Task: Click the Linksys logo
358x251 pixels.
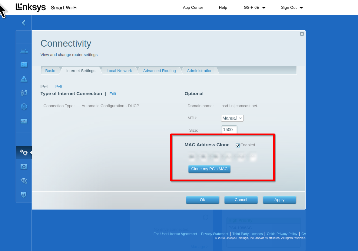Action: pos(31,7)
